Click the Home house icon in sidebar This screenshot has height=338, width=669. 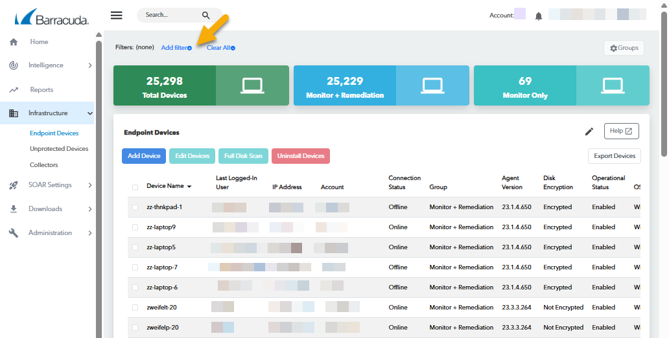(14, 42)
